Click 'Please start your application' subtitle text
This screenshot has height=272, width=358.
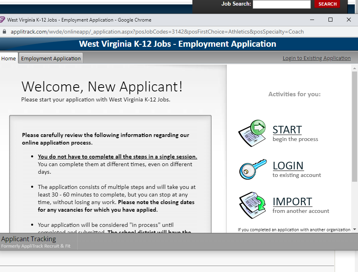[96, 100]
